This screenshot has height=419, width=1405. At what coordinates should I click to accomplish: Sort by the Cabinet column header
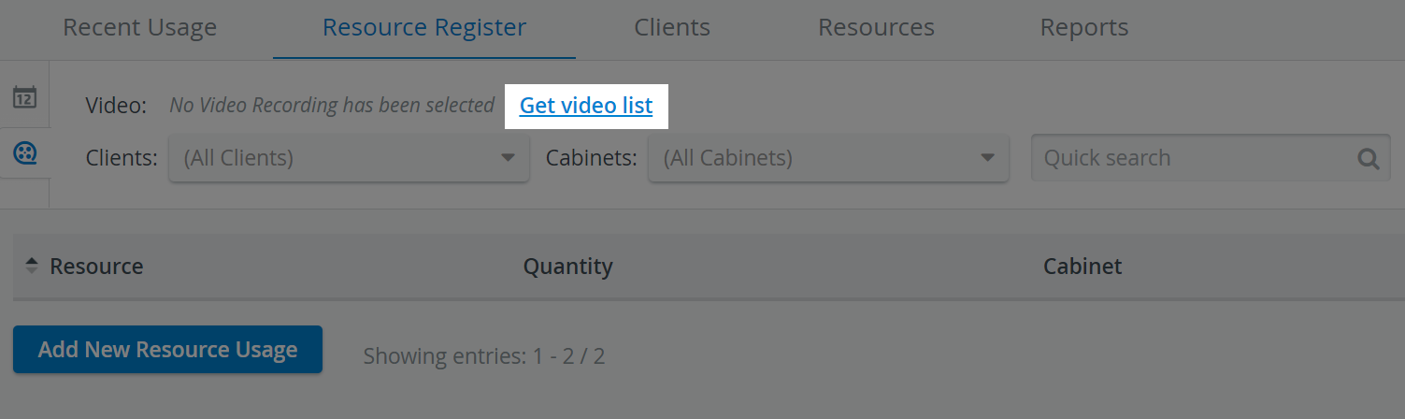(1082, 267)
